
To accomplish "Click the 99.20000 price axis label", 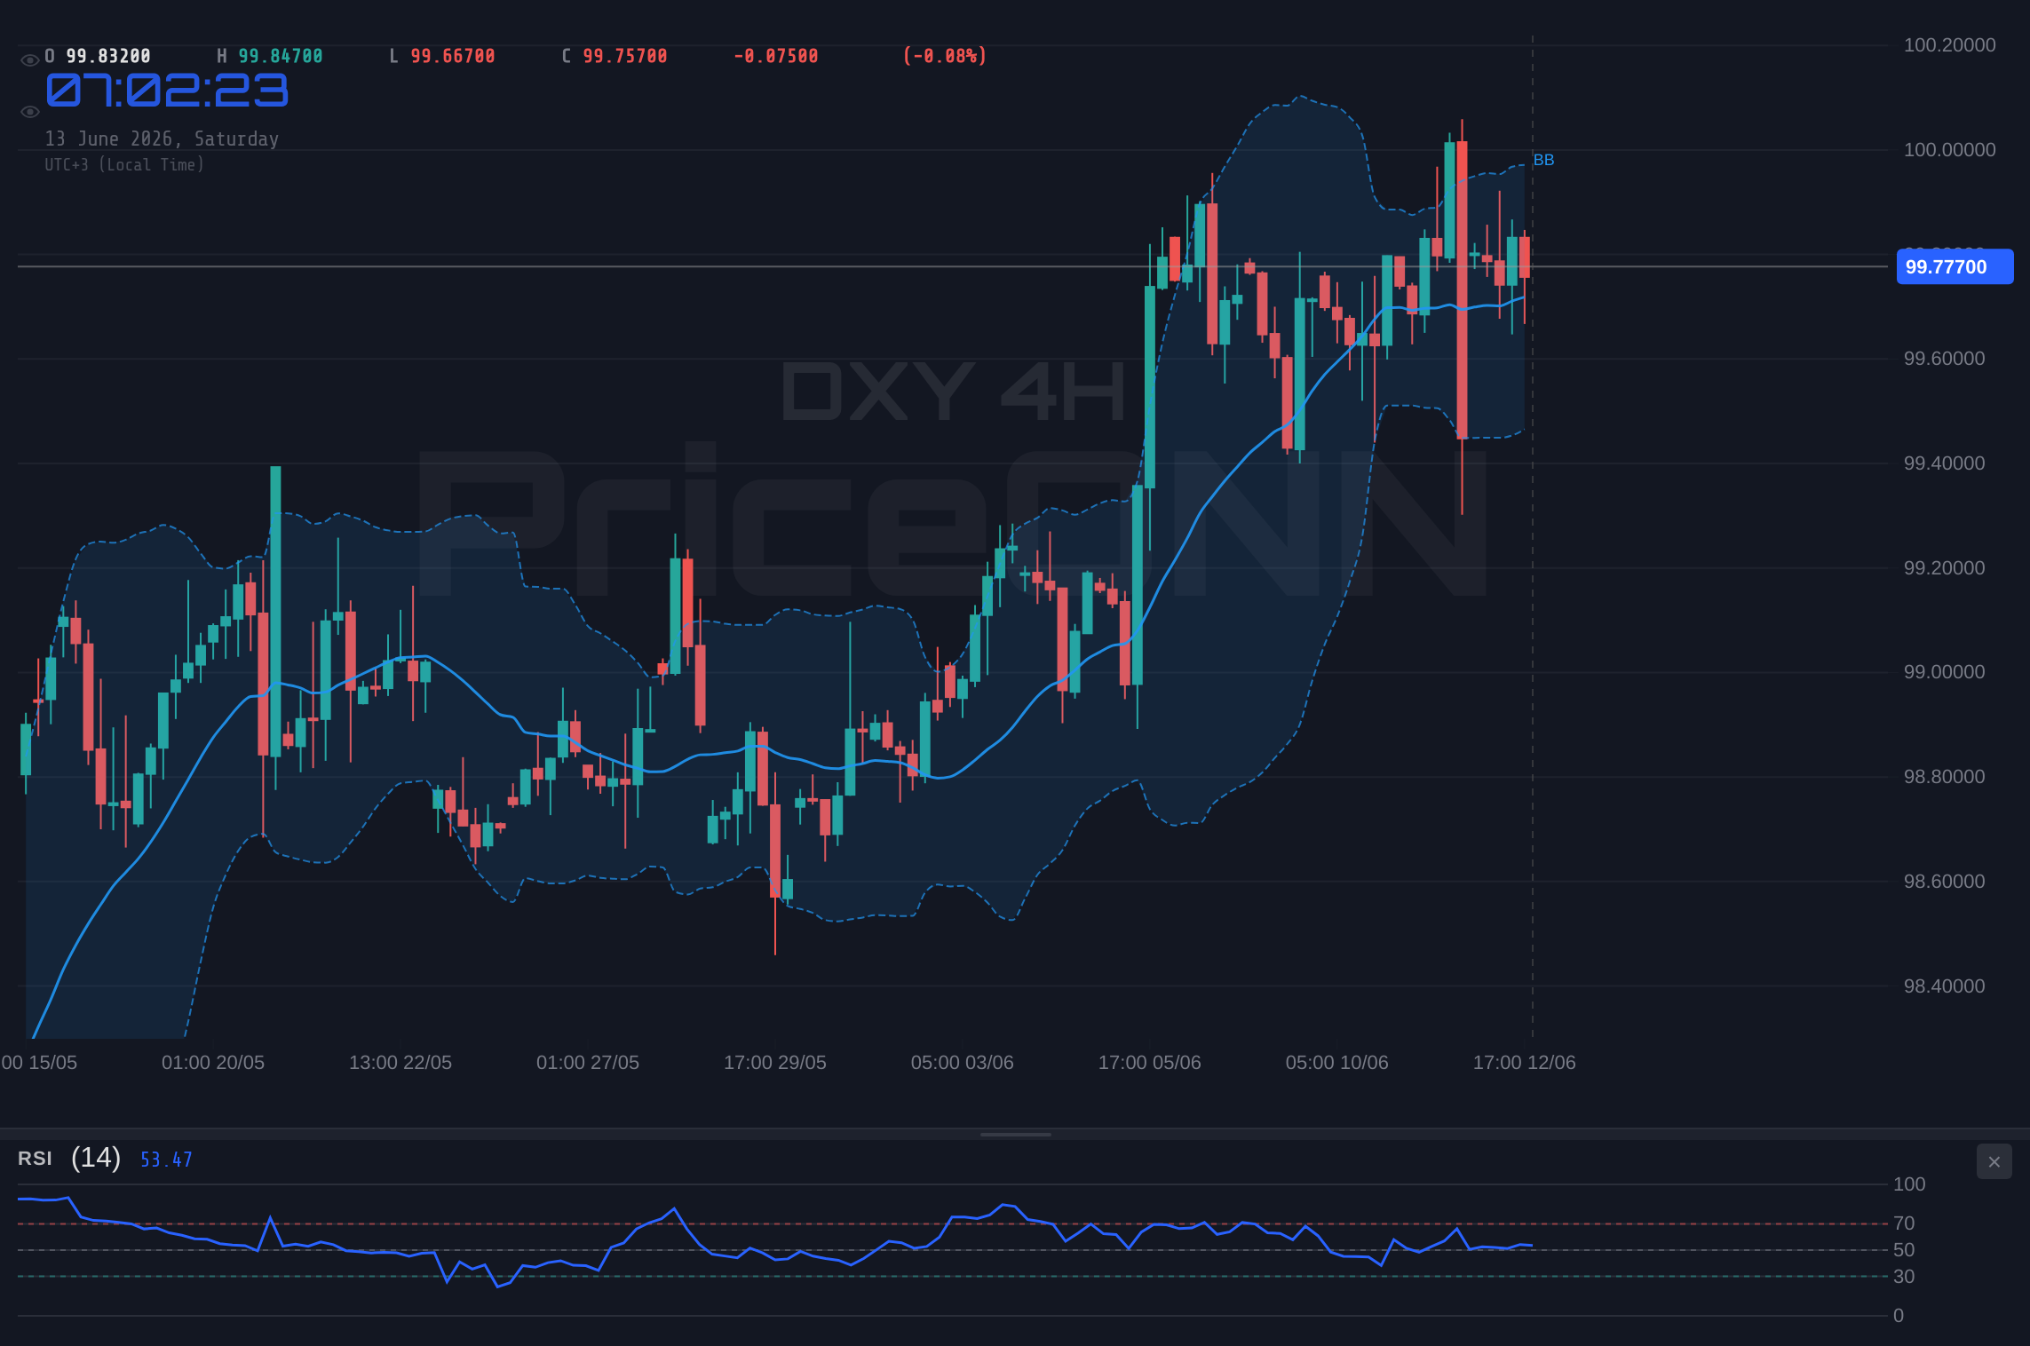I will pos(1944,568).
